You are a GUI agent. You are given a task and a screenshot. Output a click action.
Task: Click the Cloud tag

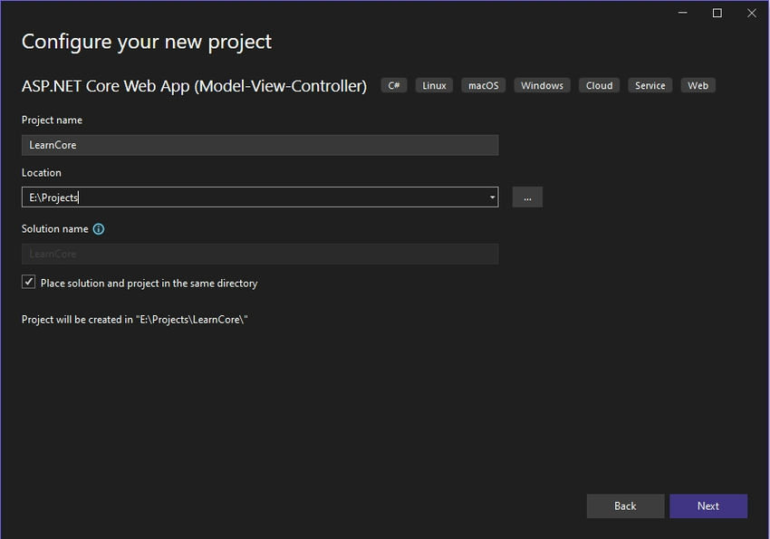coord(599,85)
